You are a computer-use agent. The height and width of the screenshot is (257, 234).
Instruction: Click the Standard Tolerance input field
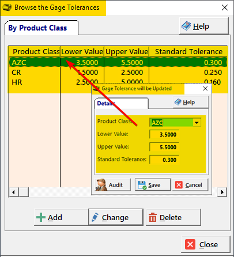164,160
